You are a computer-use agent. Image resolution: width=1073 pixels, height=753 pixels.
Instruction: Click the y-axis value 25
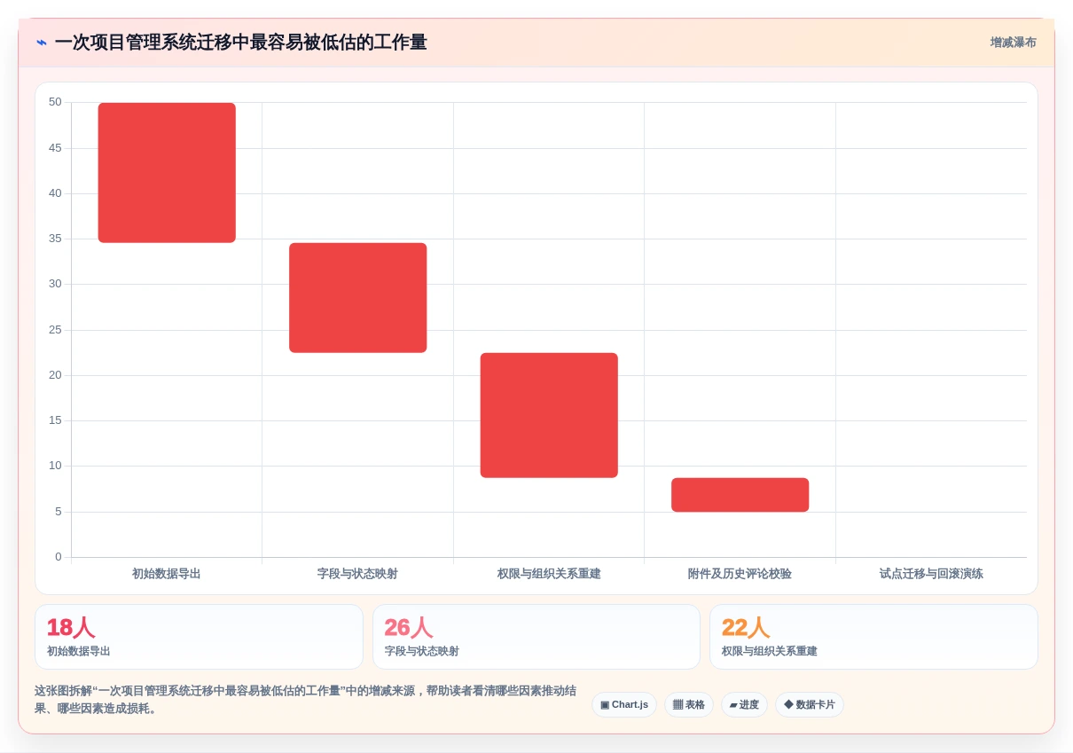pos(55,330)
